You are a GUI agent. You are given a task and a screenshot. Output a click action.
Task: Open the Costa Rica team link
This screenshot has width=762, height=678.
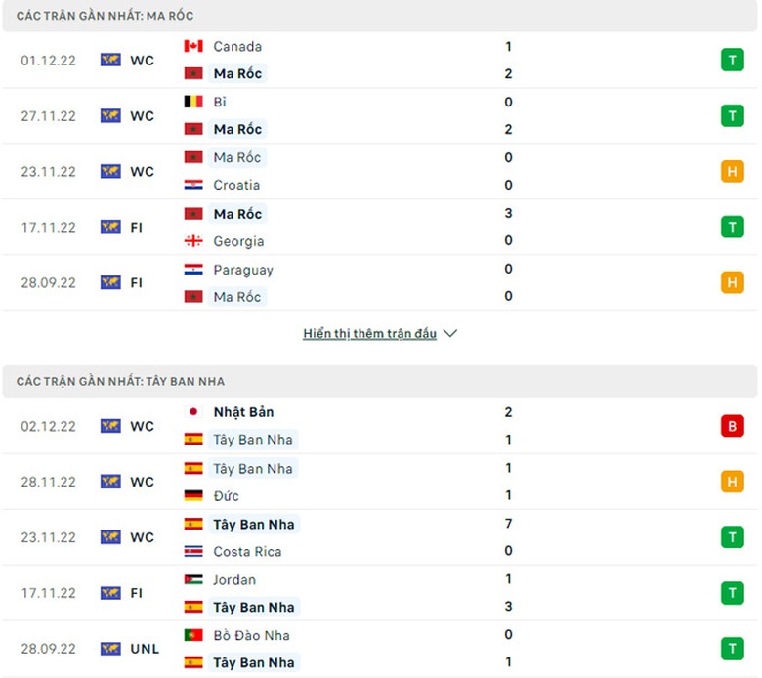pos(247,551)
